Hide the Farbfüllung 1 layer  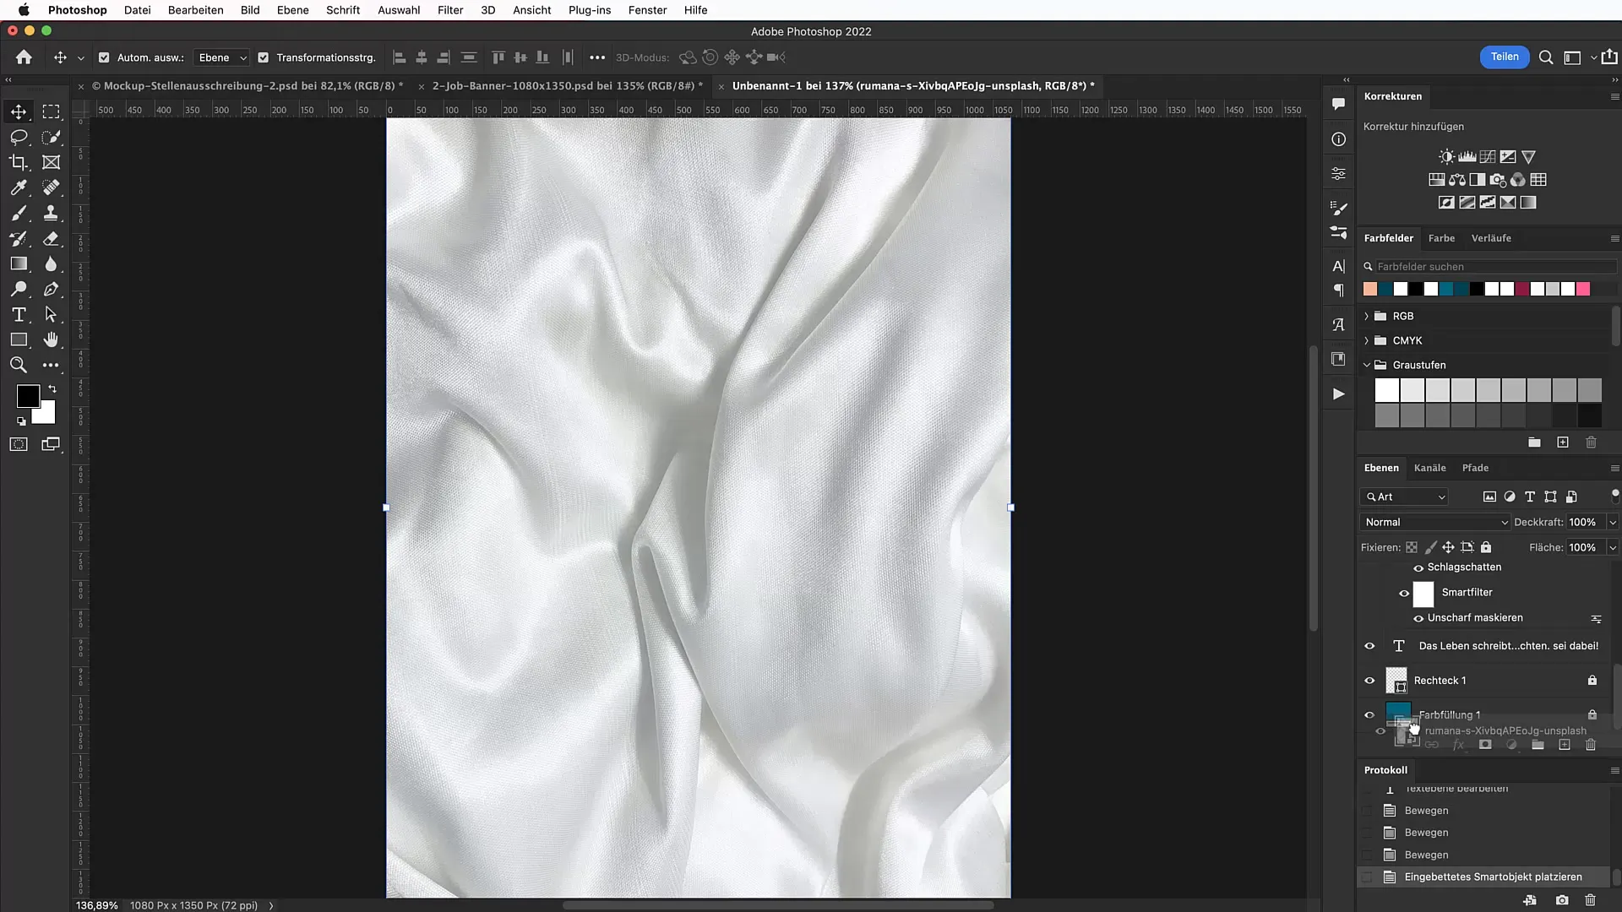click(1369, 715)
